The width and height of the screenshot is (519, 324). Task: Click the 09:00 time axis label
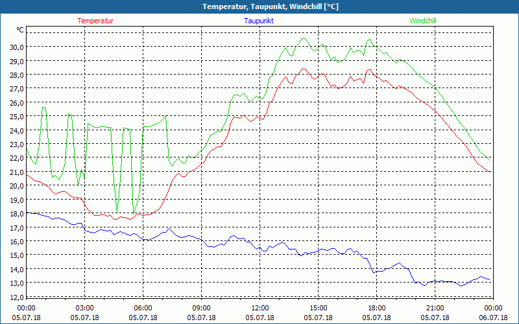[202, 308]
